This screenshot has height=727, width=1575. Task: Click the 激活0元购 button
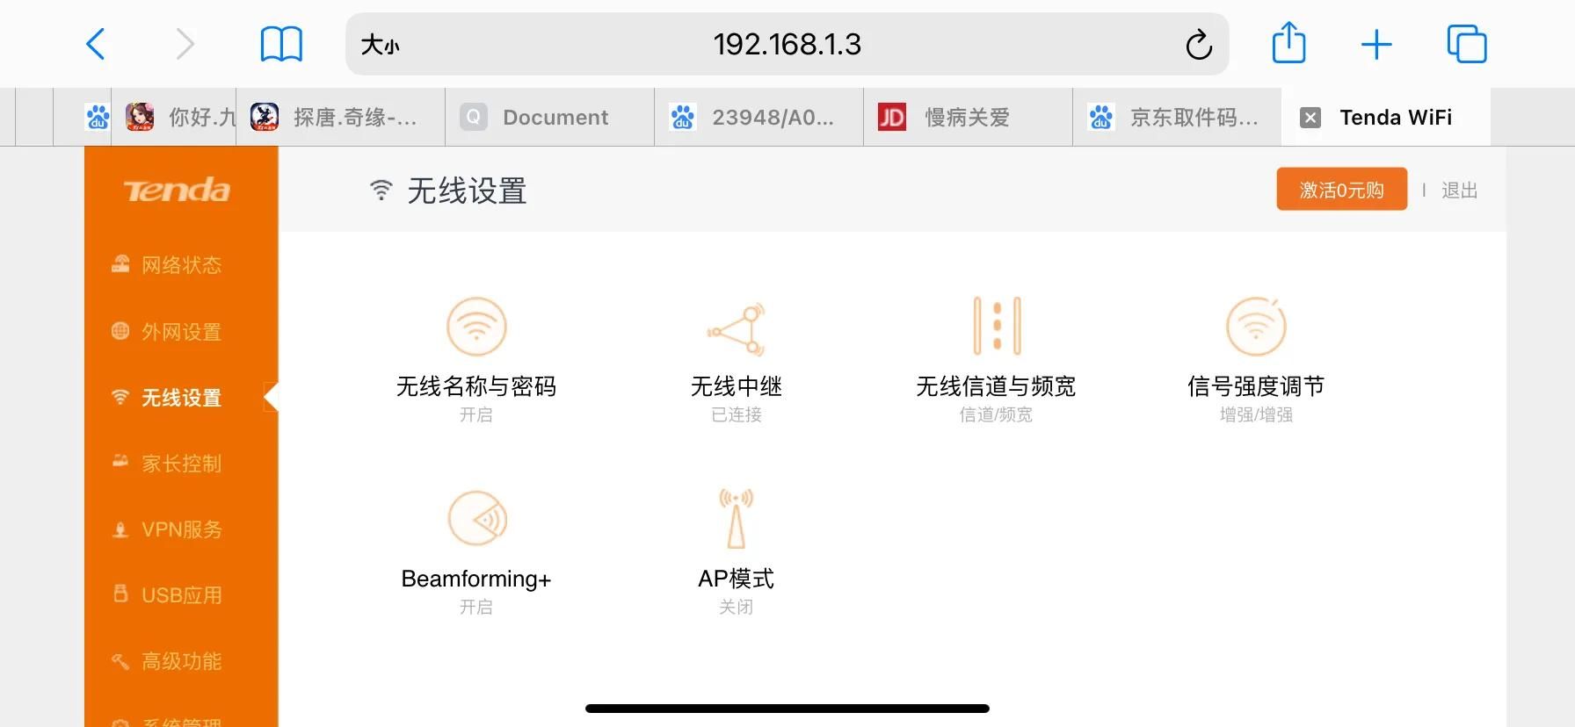1341,189
